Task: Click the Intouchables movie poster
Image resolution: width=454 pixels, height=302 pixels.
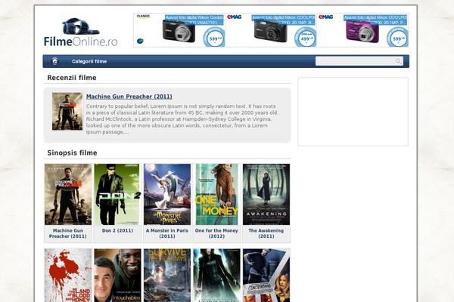Action: click(x=117, y=275)
